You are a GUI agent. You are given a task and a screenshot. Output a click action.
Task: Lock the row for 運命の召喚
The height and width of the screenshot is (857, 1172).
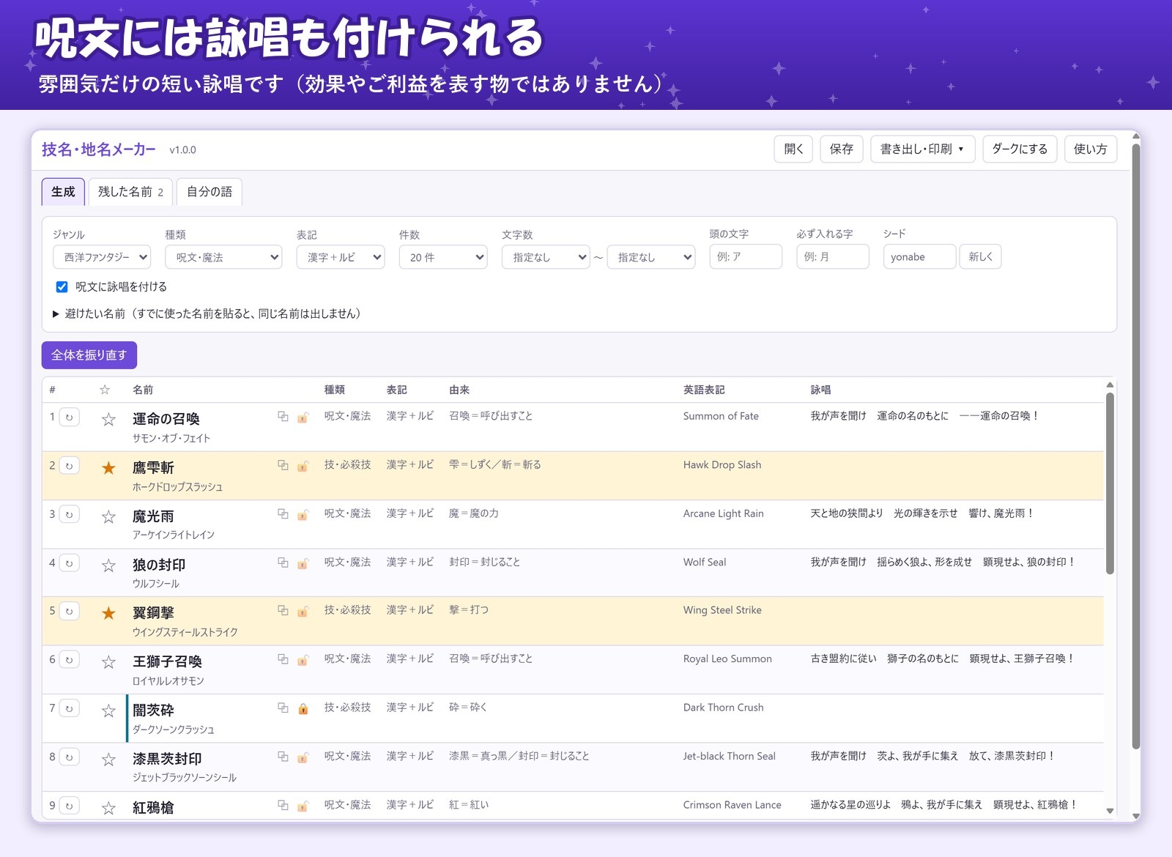(x=303, y=418)
